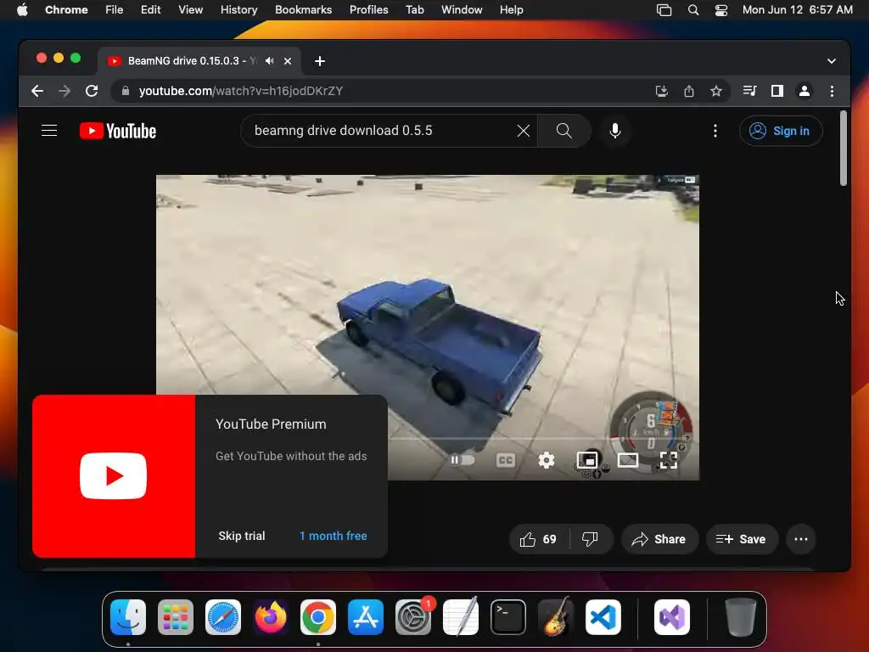Share this page from address bar
The image size is (869, 652).
coord(689,91)
